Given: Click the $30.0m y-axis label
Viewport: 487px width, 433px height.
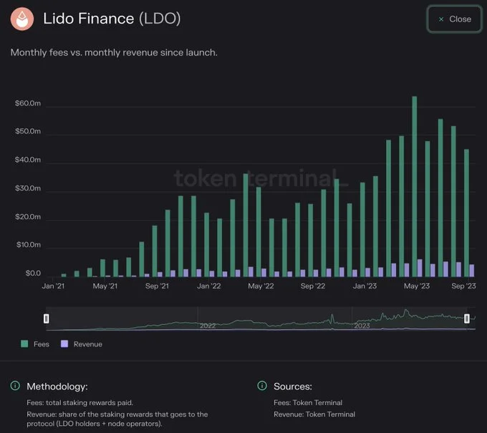Looking at the screenshot, I should [x=28, y=188].
